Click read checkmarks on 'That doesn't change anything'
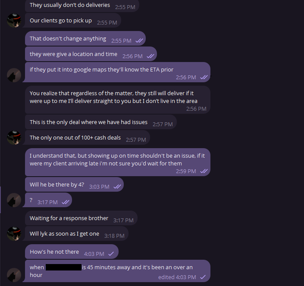304x286 pixels. [139, 40]
